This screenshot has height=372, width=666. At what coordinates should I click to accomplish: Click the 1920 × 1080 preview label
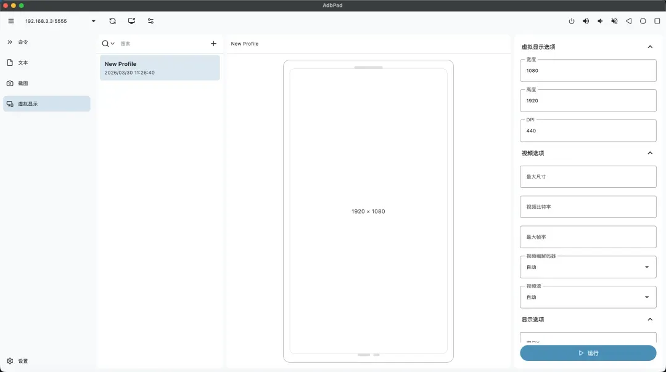coord(368,211)
